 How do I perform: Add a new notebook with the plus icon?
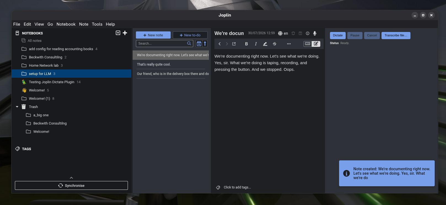[x=125, y=33]
